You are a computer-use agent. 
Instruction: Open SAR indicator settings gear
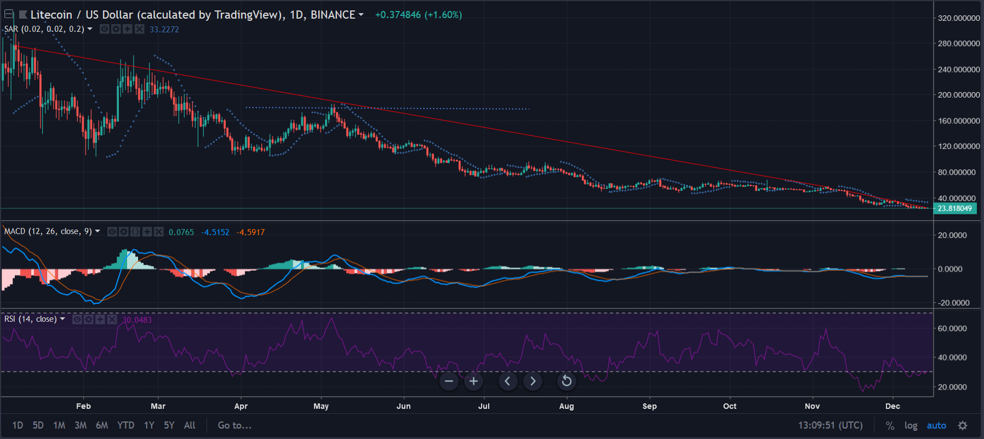[116, 29]
